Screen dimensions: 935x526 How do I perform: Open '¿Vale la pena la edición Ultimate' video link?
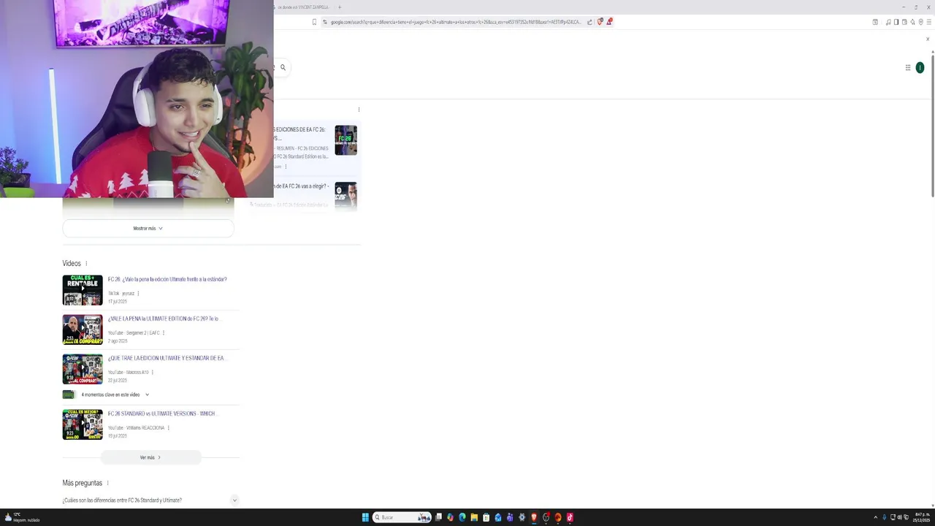click(167, 279)
